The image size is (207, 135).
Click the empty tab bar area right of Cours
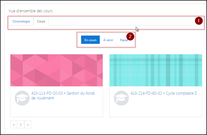tap(120, 21)
